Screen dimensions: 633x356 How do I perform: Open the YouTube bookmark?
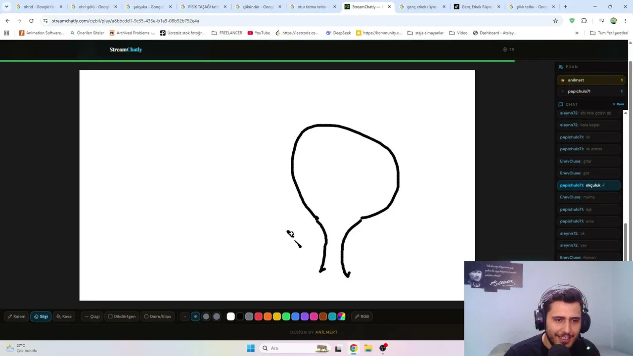tap(259, 33)
